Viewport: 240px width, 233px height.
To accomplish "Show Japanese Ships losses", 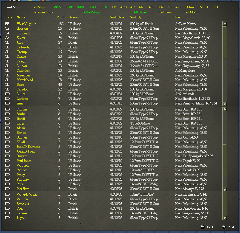I will pyautogui.click(x=43, y=12).
